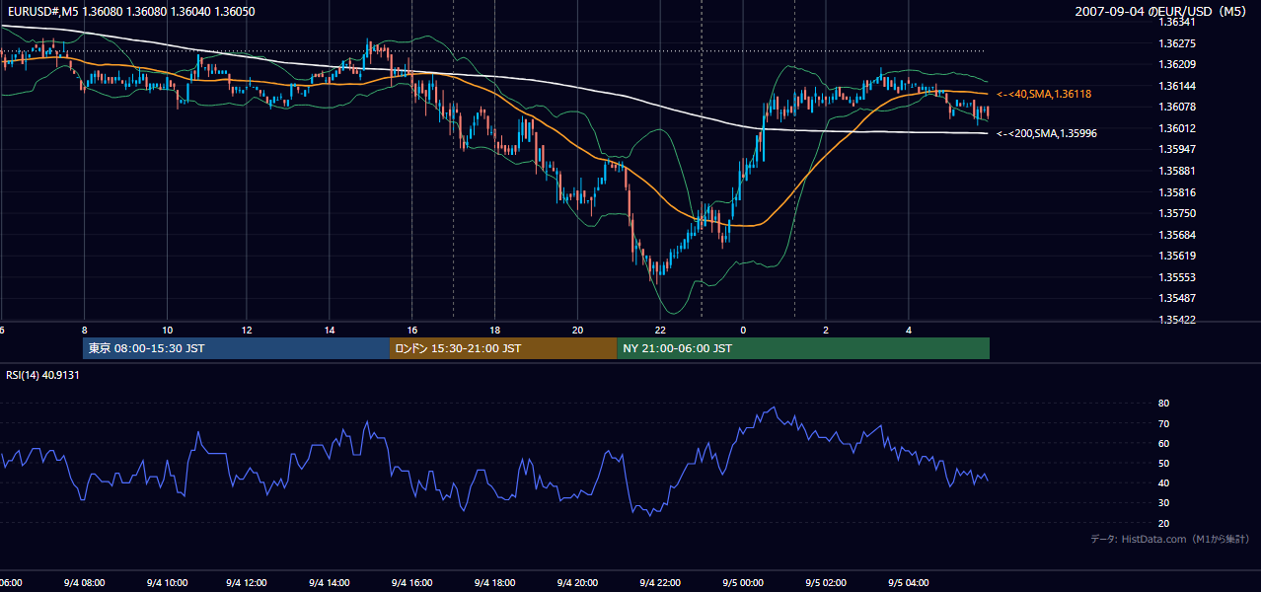
Task: Click the 9/4 14:00 date axis label
Action: (330, 584)
